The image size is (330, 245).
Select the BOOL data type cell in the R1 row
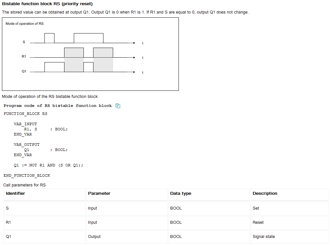coord(176,222)
